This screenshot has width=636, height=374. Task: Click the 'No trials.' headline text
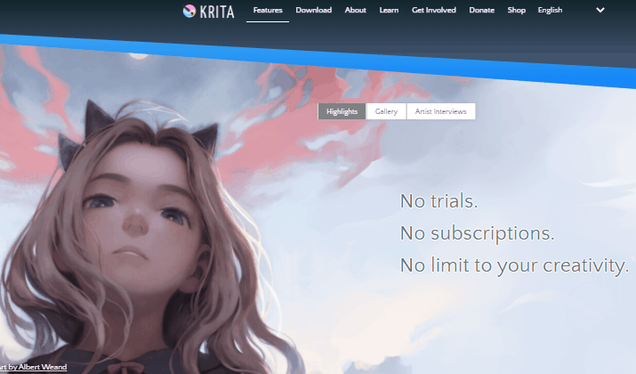pos(439,201)
